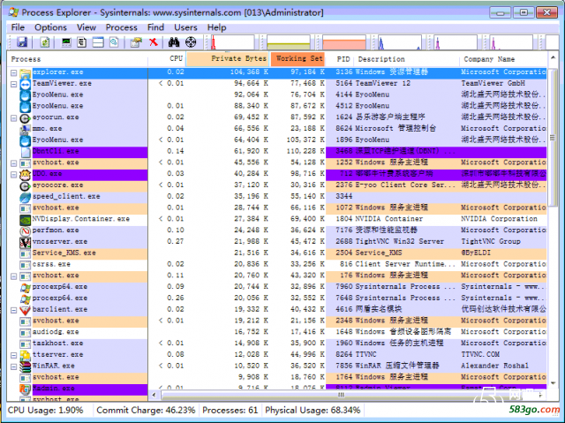Click the mmc.exe process icon
This screenshot has height=423, width=565.
pyautogui.click(x=26, y=129)
